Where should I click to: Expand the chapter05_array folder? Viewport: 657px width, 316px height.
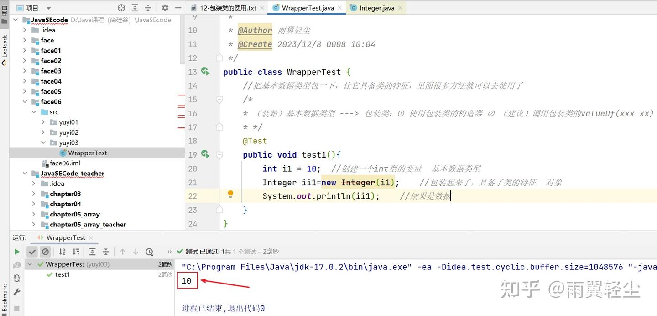[x=33, y=214]
